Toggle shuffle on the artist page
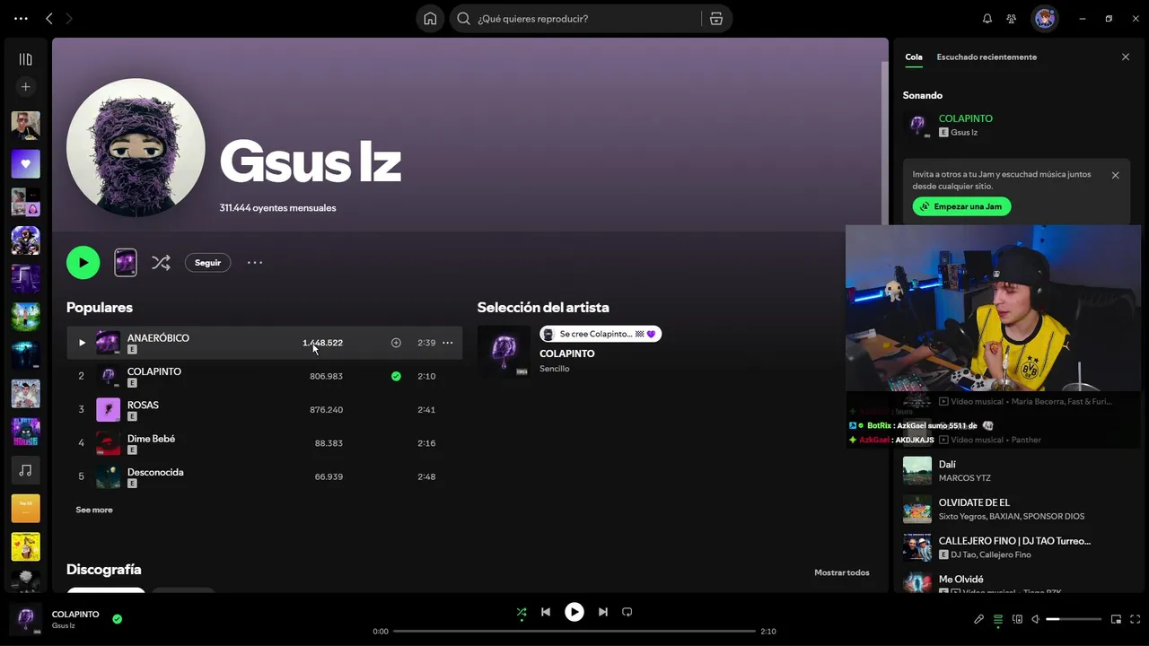This screenshot has width=1149, height=646. pyautogui.click(x=161, y=263)
